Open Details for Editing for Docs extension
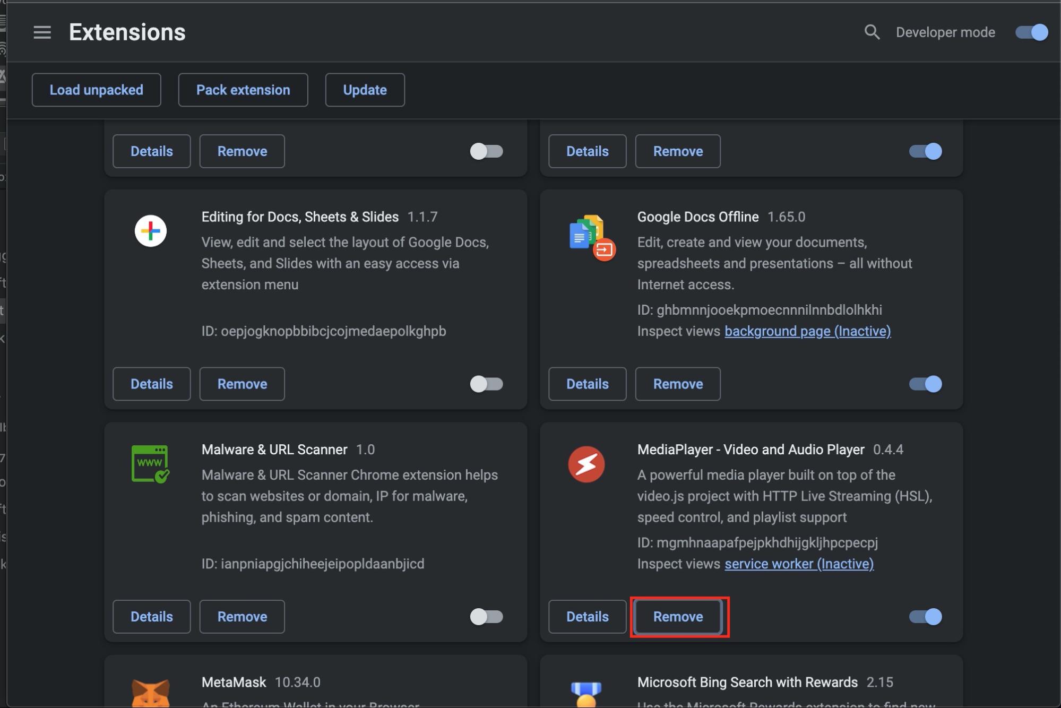The height and width of the screenshot is (708, 1061). point(152,384)
